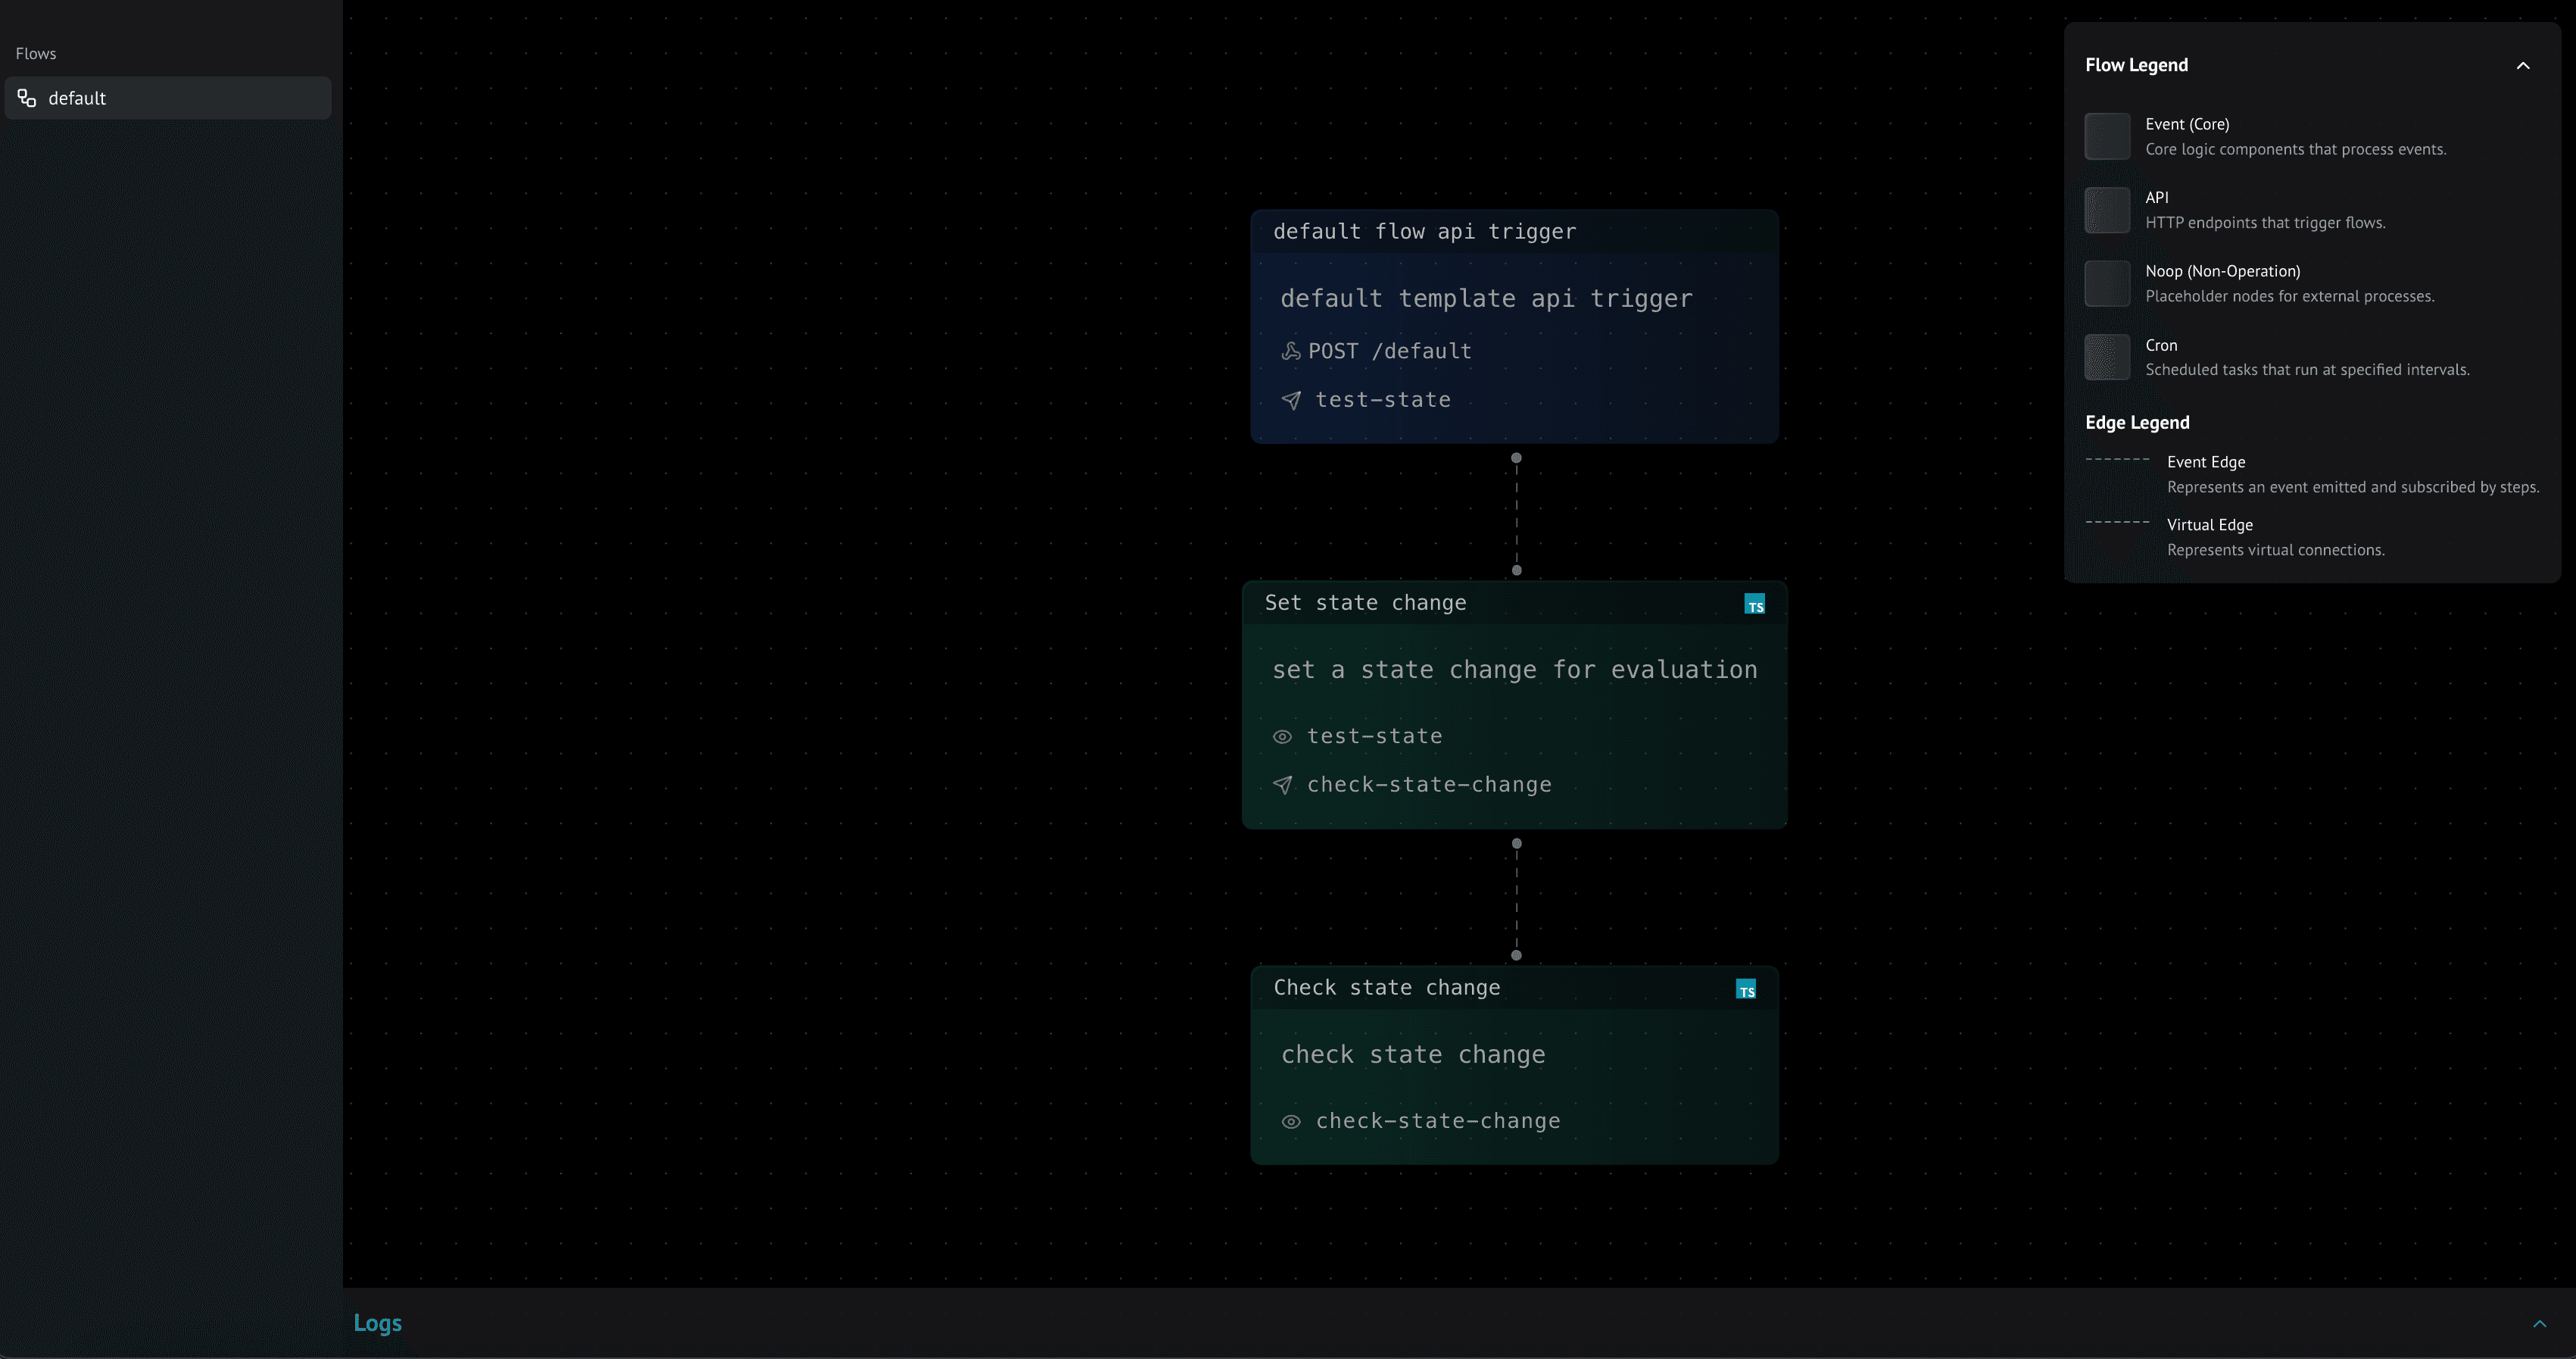Expand the Logs panel with chevron

(2539, 1323)
